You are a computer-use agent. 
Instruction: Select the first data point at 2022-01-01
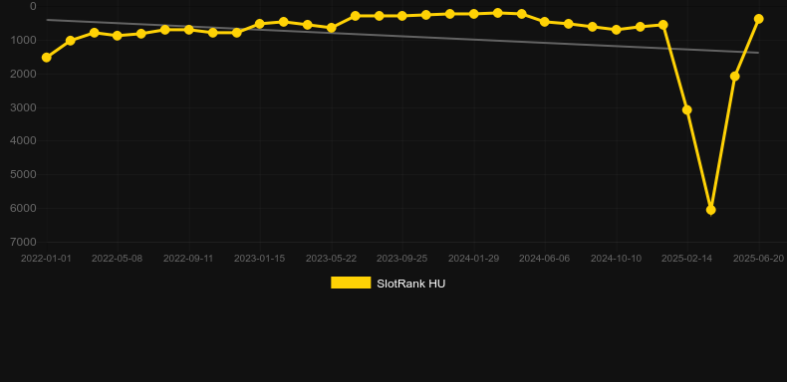tap(47, 58)
